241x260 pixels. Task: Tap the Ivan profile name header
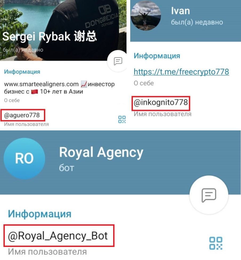pyautogui.click(x=181, y=11)
